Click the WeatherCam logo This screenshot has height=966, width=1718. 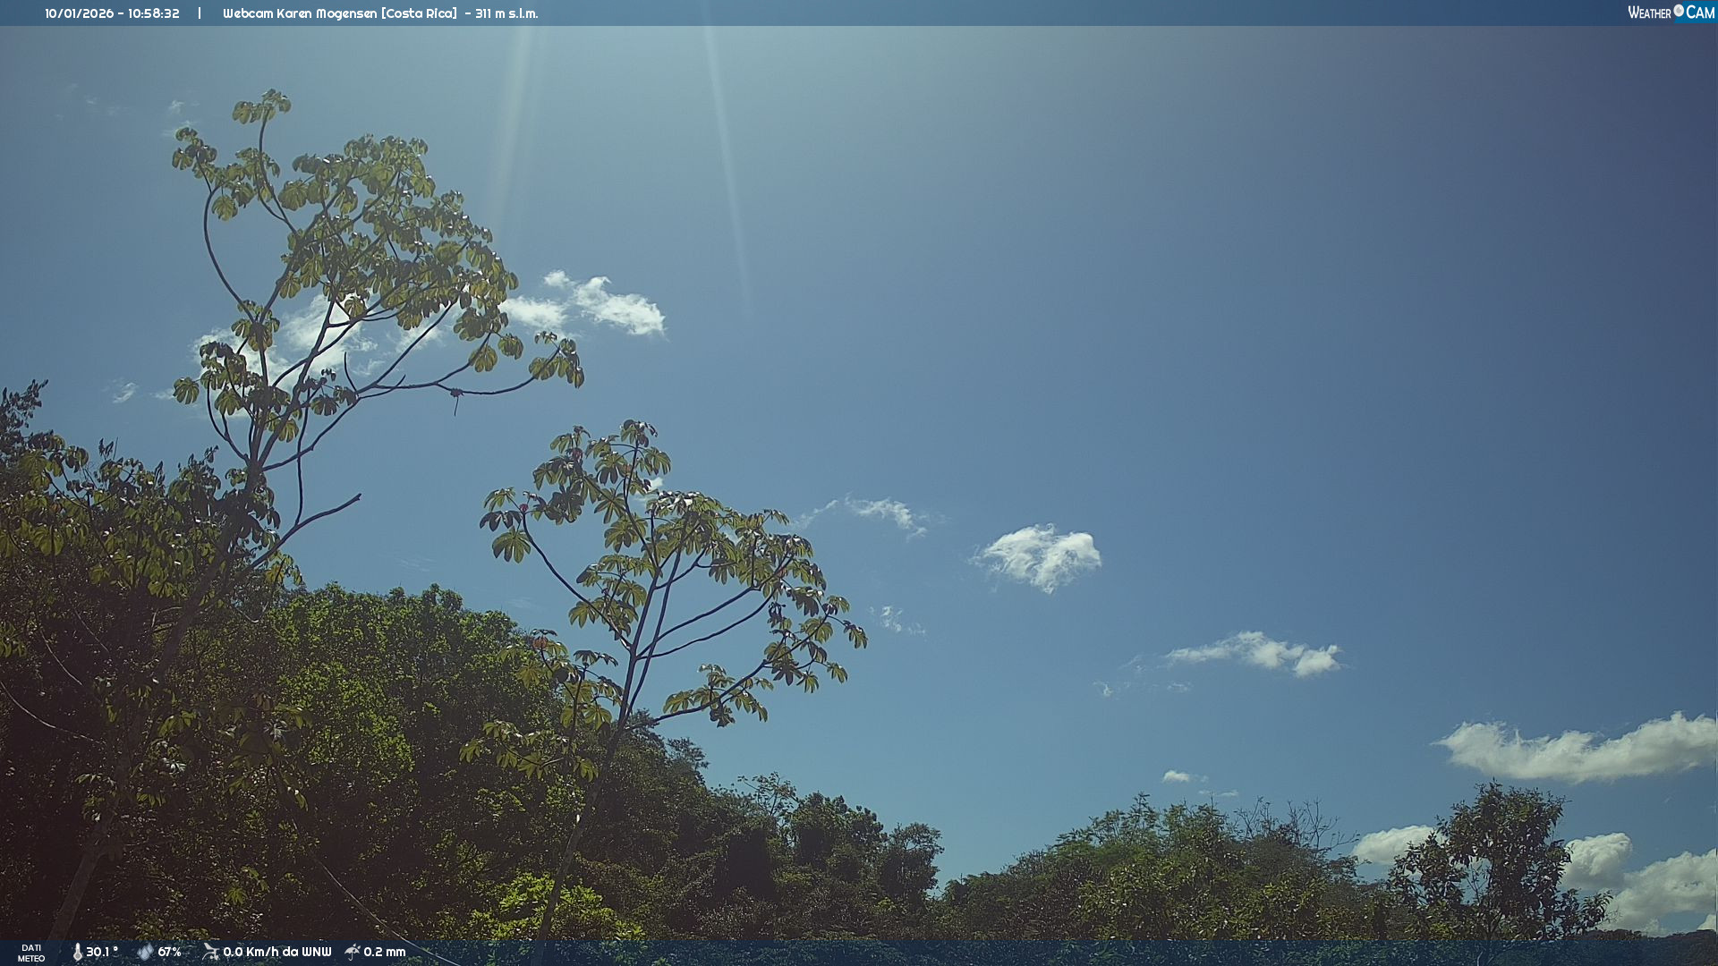[x=1671, y=13]
